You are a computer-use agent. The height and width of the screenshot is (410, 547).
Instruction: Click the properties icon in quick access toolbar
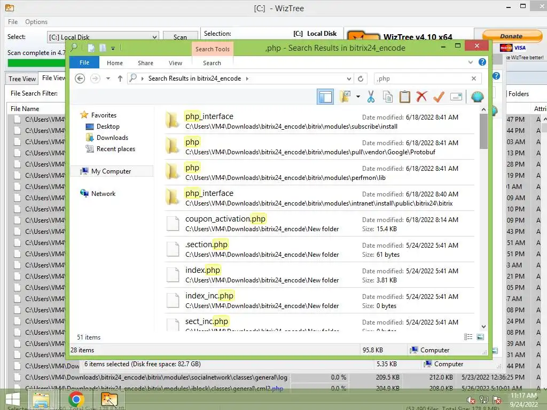point(91,48)
